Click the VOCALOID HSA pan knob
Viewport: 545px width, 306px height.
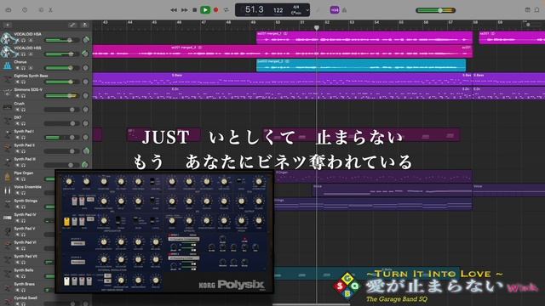point(85,40)
